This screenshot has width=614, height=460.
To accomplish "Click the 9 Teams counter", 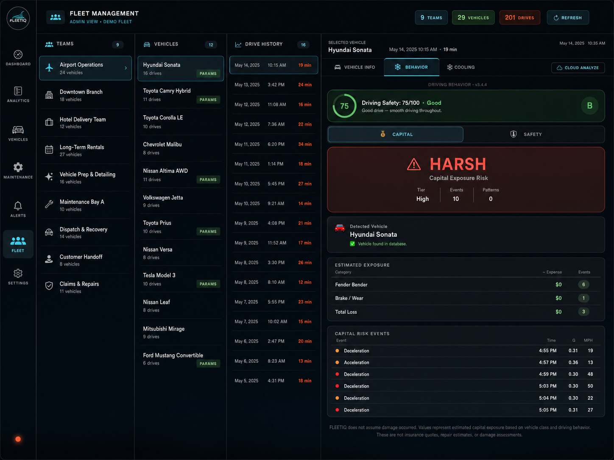I will (x=431, y=18).
